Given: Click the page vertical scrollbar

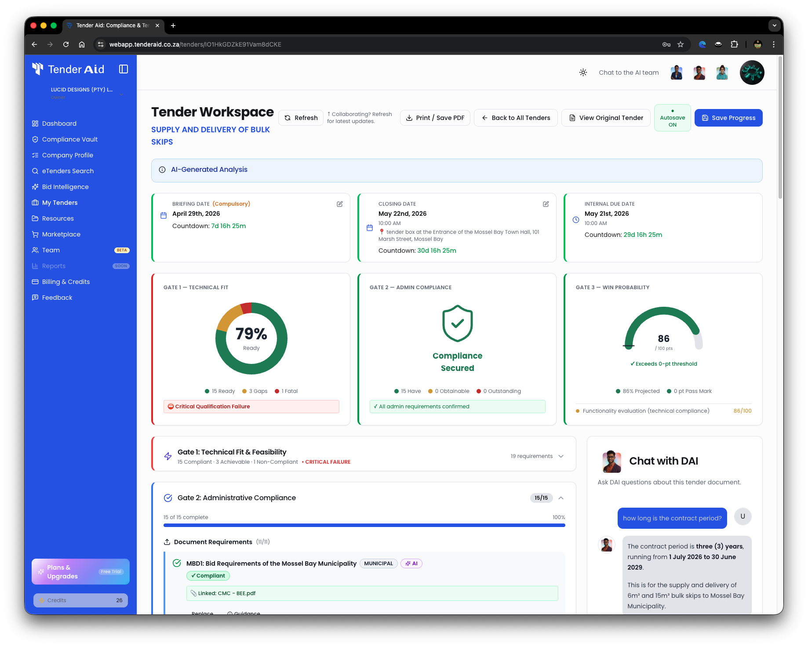Looking at the screenshot, I should coord(780,127).
